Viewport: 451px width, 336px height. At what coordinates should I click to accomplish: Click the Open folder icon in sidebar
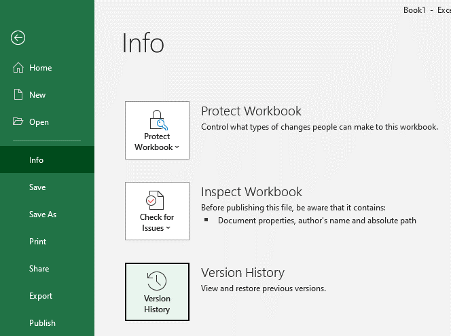(x=18, y=122)
